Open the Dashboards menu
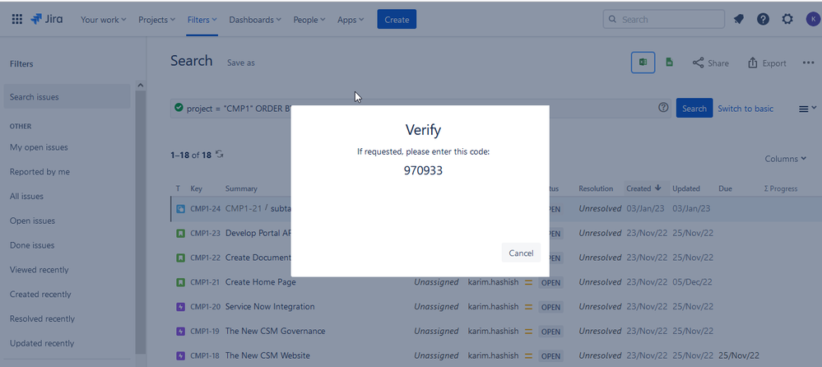822x367 pixels. 254,20
